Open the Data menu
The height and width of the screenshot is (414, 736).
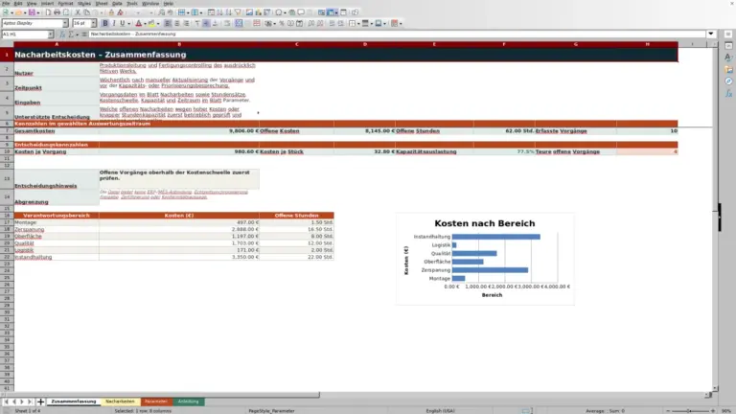(x=117, y=3)
